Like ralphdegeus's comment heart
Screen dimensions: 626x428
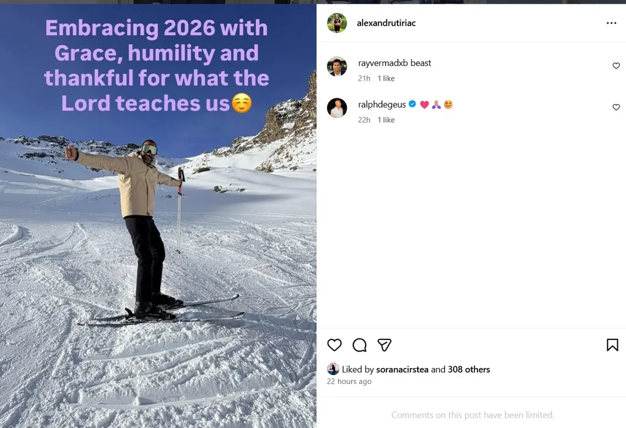click(x=616, y=107)
